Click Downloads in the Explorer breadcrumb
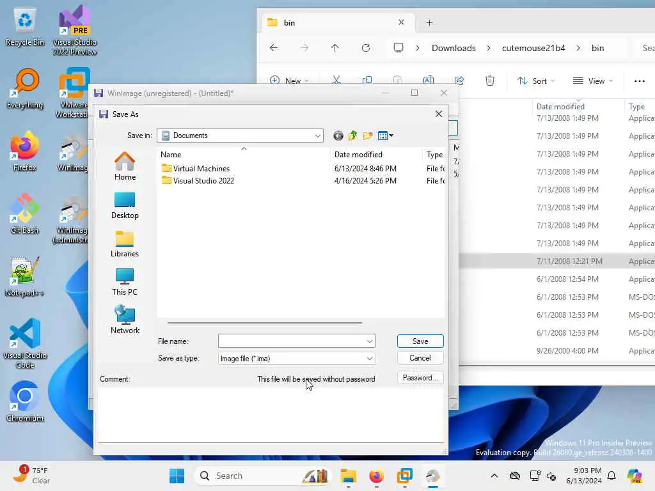Screen dimensions: 655x491 (454, 48)
